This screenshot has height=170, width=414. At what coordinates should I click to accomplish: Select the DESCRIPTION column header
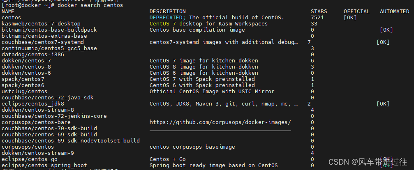167,11
